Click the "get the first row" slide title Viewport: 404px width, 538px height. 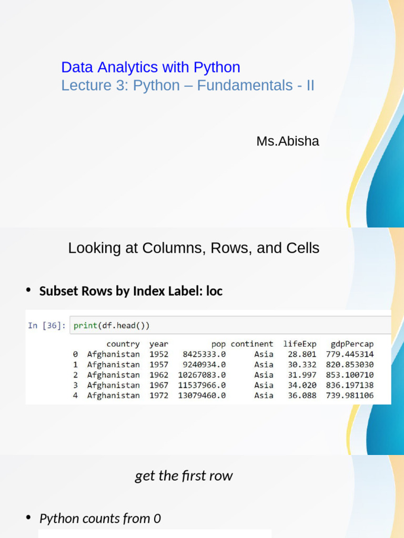pos(184,476)
